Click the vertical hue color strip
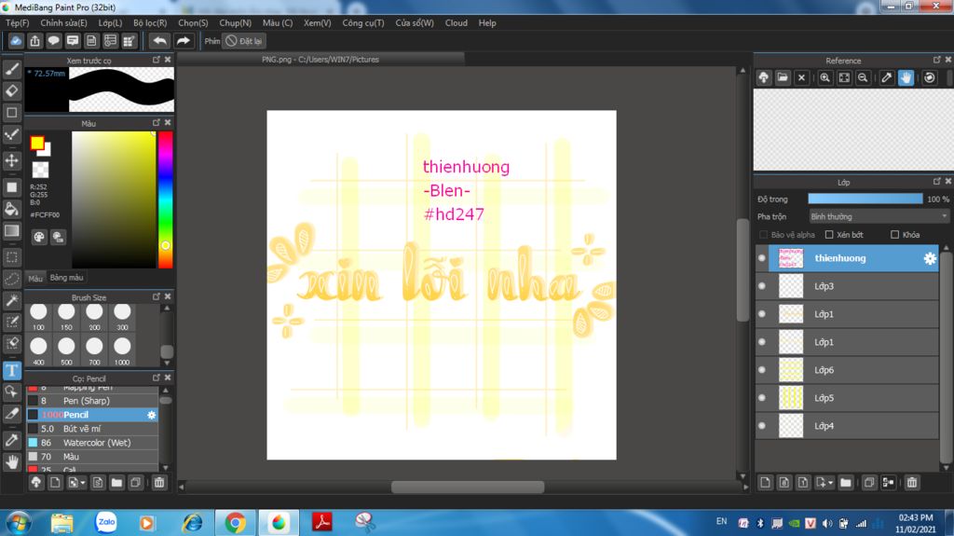Image resolution: width=954 pixels, height=536 pixels. 165,199
